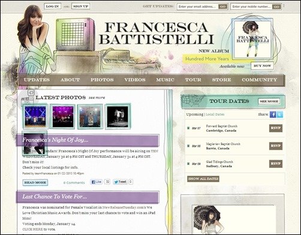Click the Night Of Joy post thumbnail image
The height and width of the screenshot is (235, 301).
click(34, 143)
